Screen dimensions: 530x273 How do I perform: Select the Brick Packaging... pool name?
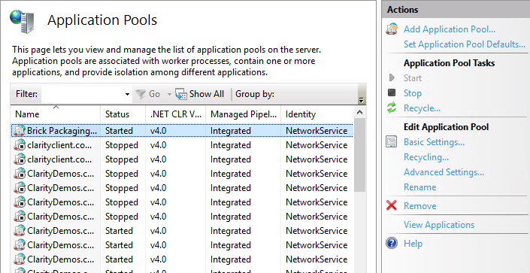click(62, 131)
